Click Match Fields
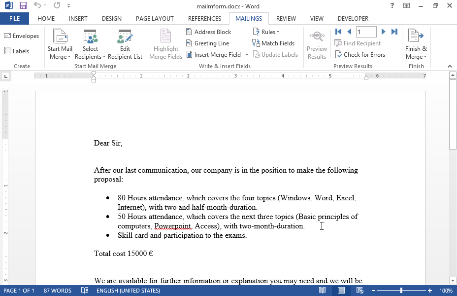The height and width of the screenshot is (296, 457). [x=273, y=43]
